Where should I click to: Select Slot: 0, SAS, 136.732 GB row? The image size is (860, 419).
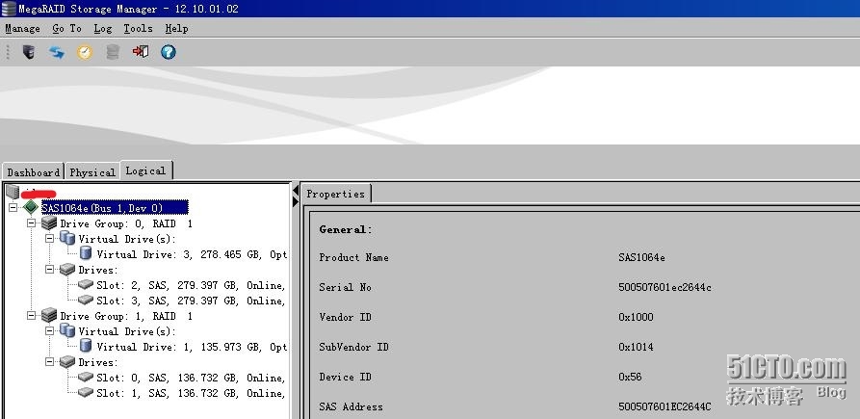[191, 378]
